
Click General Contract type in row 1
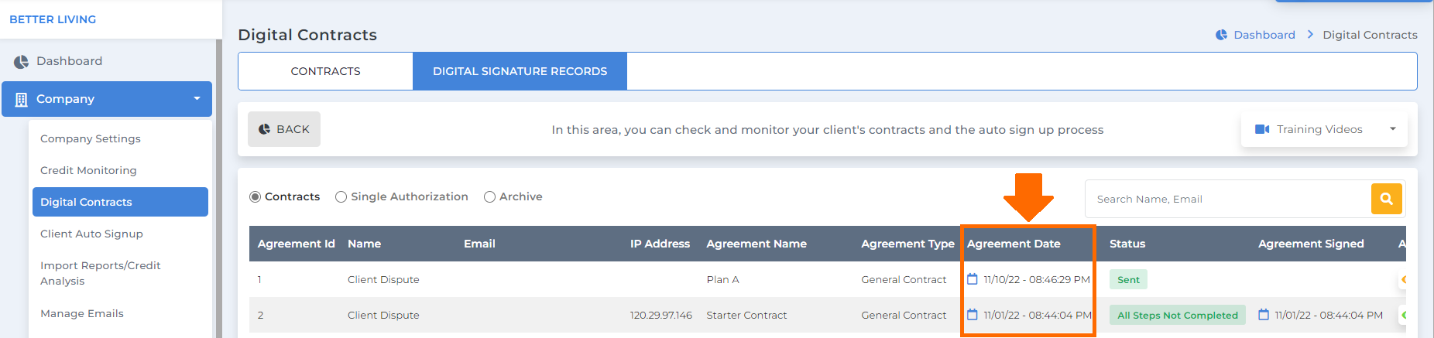(x=904, y=279)
